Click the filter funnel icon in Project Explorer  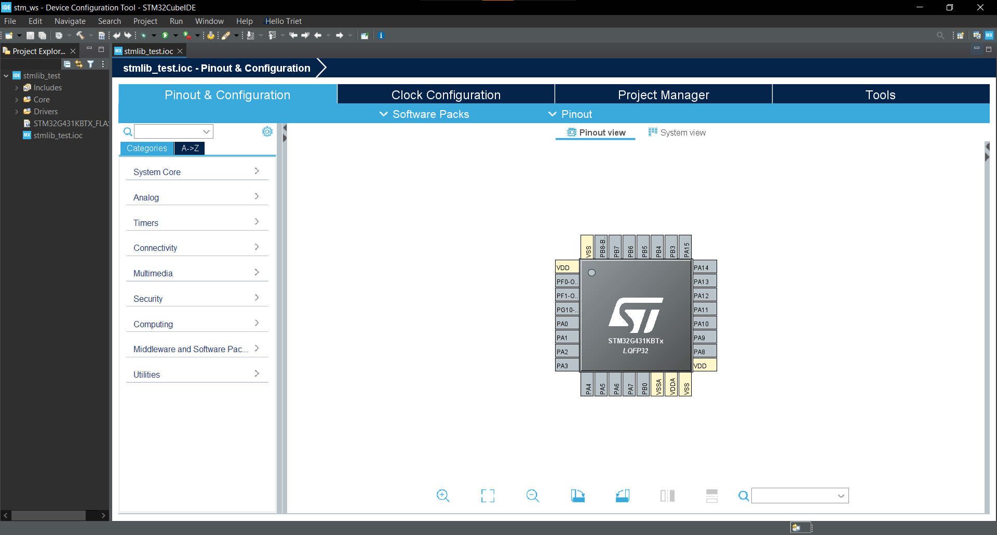point(91,64)
